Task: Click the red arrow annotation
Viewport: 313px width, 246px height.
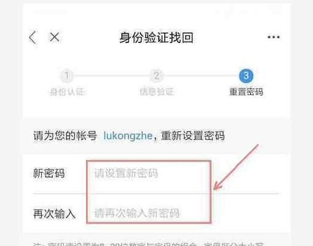Action: (x=236, y=167)
